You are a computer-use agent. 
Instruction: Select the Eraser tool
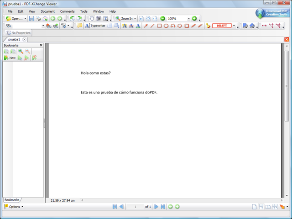tap(200, 26)
